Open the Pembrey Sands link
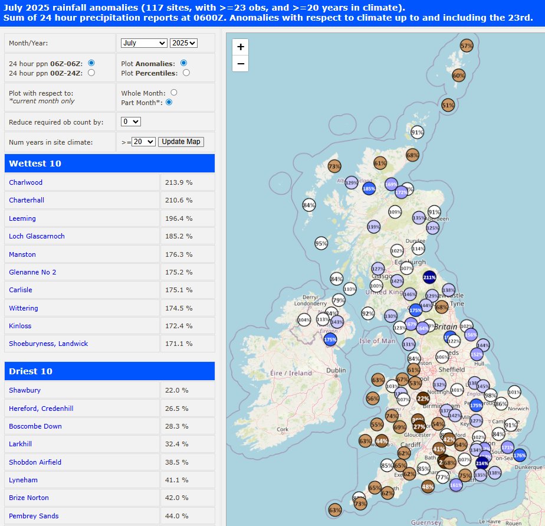The image size is (545, 526). pyautogui.click(x=34, y=516)
